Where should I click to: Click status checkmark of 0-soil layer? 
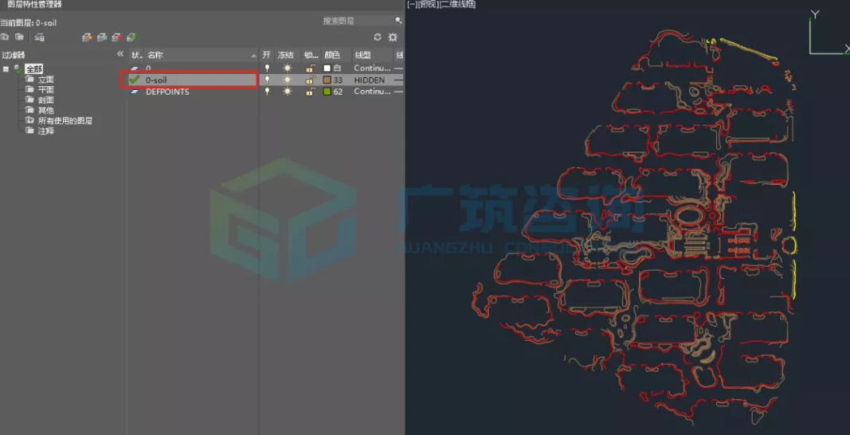135,80
